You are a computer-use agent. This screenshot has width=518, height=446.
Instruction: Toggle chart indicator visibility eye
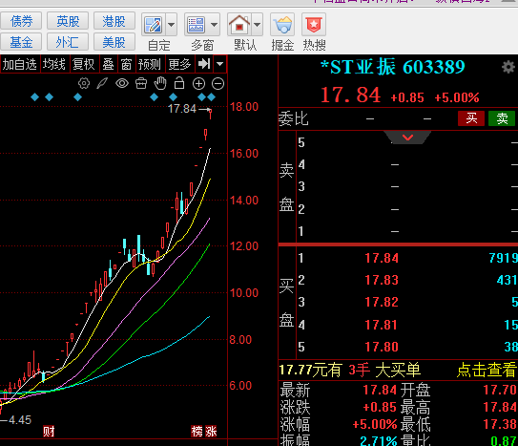(122, 83)
